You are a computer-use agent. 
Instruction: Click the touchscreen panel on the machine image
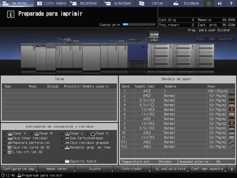(x=154, y=36)
